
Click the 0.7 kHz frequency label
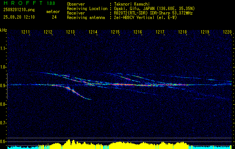(3, 123)
